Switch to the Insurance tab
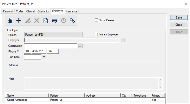This screenshot has width=190, height=104. [x=71, y=11]
